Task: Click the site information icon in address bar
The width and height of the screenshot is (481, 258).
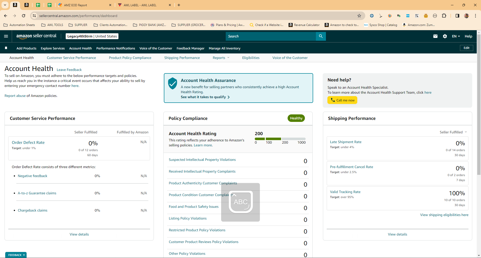Action: click(x=34, y=16)
